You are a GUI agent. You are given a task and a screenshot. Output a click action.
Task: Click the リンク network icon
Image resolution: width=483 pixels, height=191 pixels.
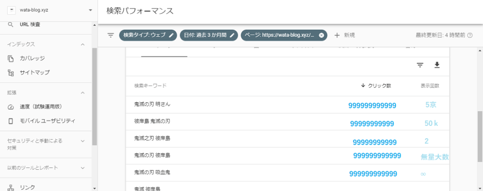coord(11,187)
